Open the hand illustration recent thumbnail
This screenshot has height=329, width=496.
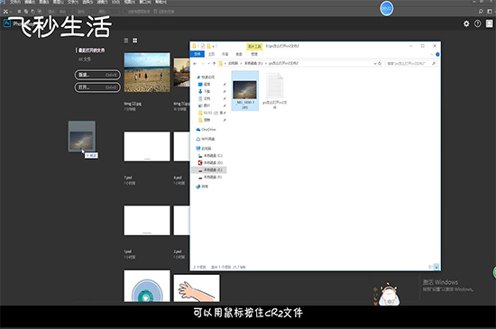(197, 288)
